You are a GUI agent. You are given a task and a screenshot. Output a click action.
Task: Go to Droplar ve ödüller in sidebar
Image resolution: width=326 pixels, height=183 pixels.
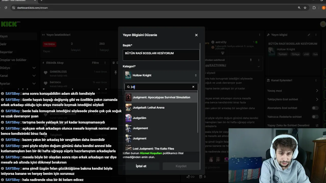point(13,60)
